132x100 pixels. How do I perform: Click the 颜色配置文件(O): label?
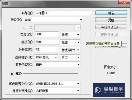pyautogui.click(x=21, y=84)
